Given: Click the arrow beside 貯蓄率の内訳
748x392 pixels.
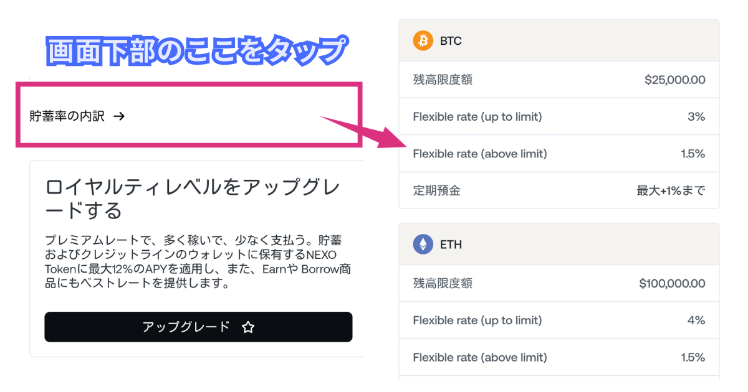Looking at the screenshot, I should (119, 116).
